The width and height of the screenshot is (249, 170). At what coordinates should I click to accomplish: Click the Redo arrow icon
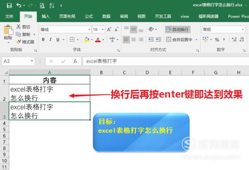[30, 6]
